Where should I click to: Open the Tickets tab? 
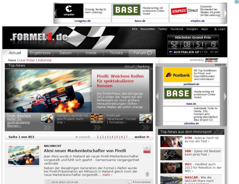tap(116, 53)
